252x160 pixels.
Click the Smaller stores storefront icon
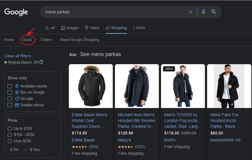tap(17, 105)
